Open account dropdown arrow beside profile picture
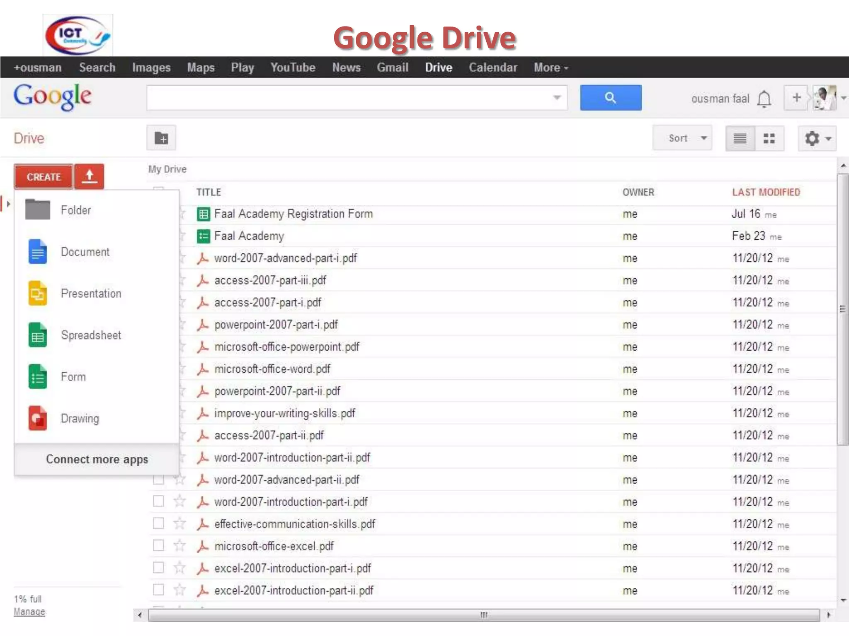Image resolution: width=849 pixels, height=636 pixels. (x=843, y=98)
